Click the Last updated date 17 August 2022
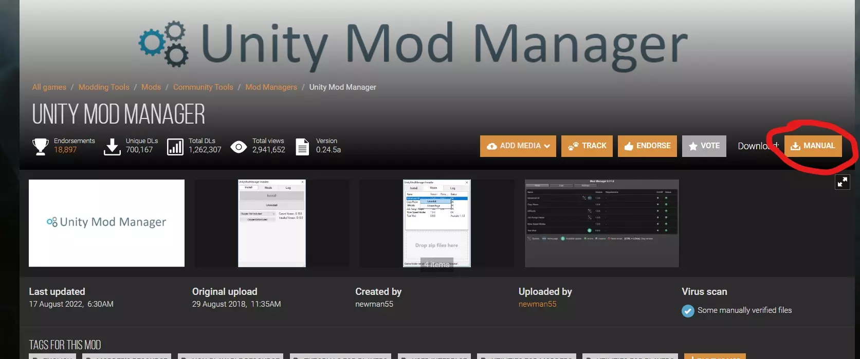Screen dimensions: 860x359 [x=71, y=304]
